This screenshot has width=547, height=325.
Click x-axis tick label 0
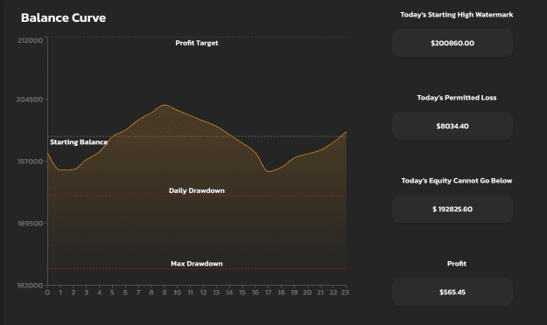(47, 293)
